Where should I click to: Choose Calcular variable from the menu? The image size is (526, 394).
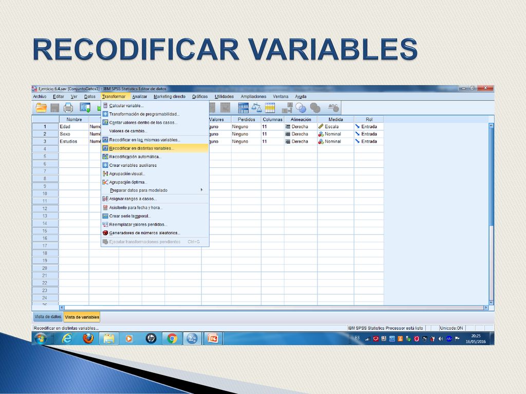155,106
